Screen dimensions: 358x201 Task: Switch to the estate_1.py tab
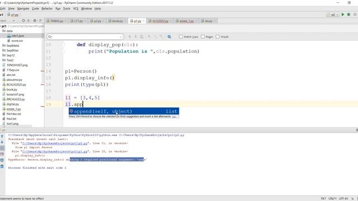tap(186, 21)
